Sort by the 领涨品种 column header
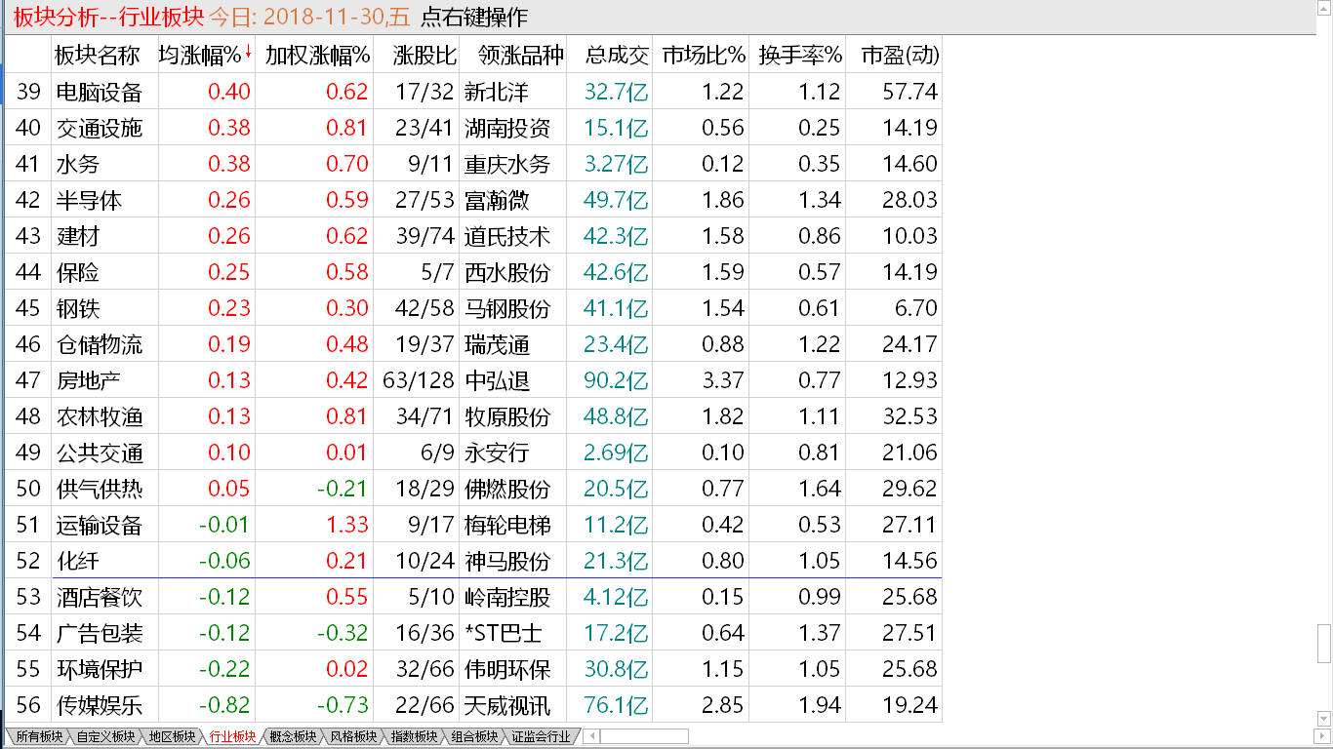 [521, 56]
